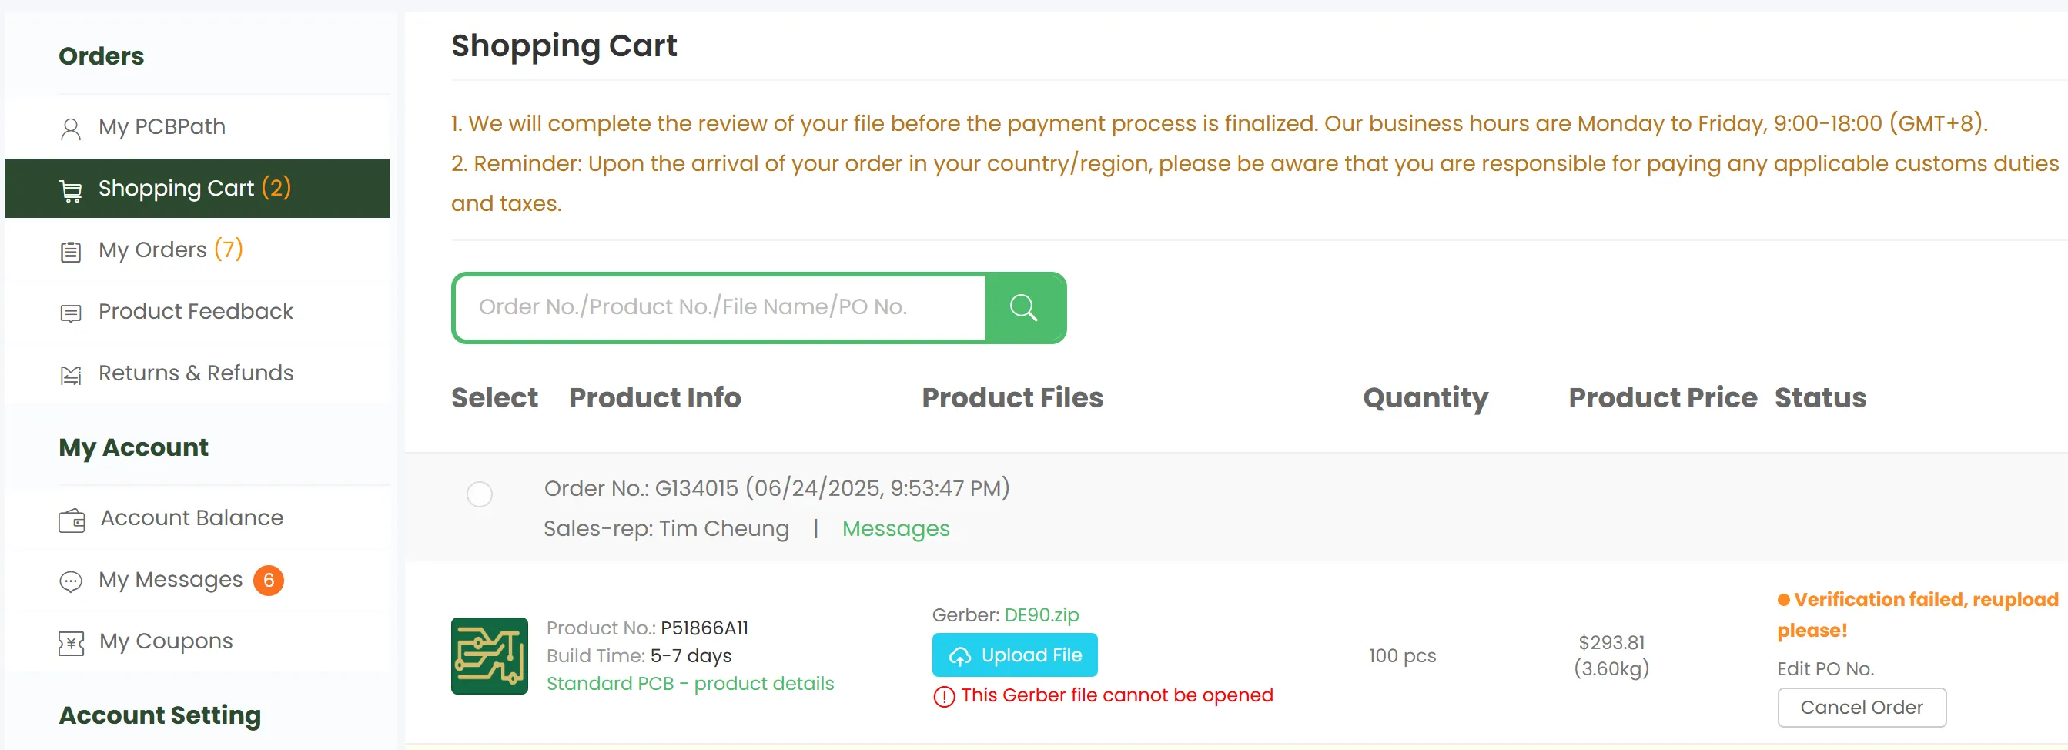Click the Upload File button
This screenshot has width=2068, height=750.
tap(1014, 655)
